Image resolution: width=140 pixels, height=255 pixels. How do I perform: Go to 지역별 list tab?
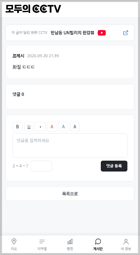click(42, 244)
